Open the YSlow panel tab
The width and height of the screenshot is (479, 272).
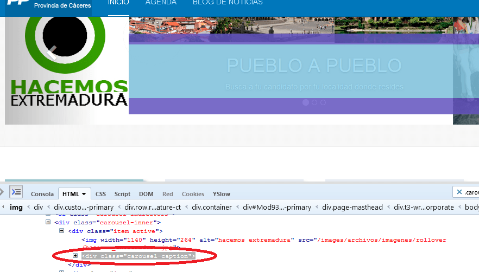click(x=222, y=194)
